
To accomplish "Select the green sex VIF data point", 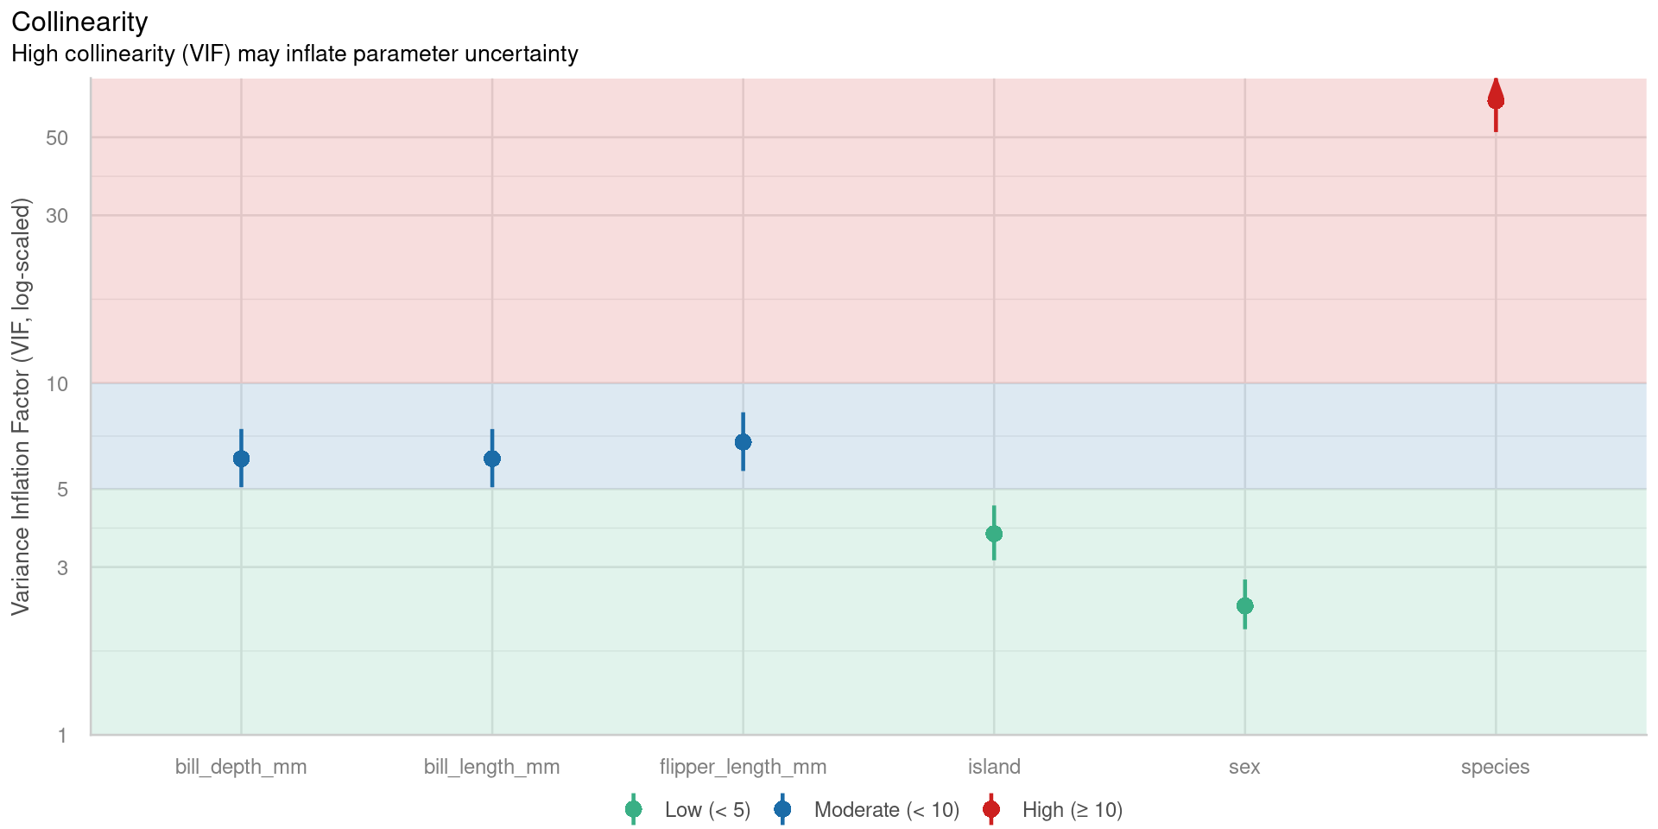I will (1244, 605).
